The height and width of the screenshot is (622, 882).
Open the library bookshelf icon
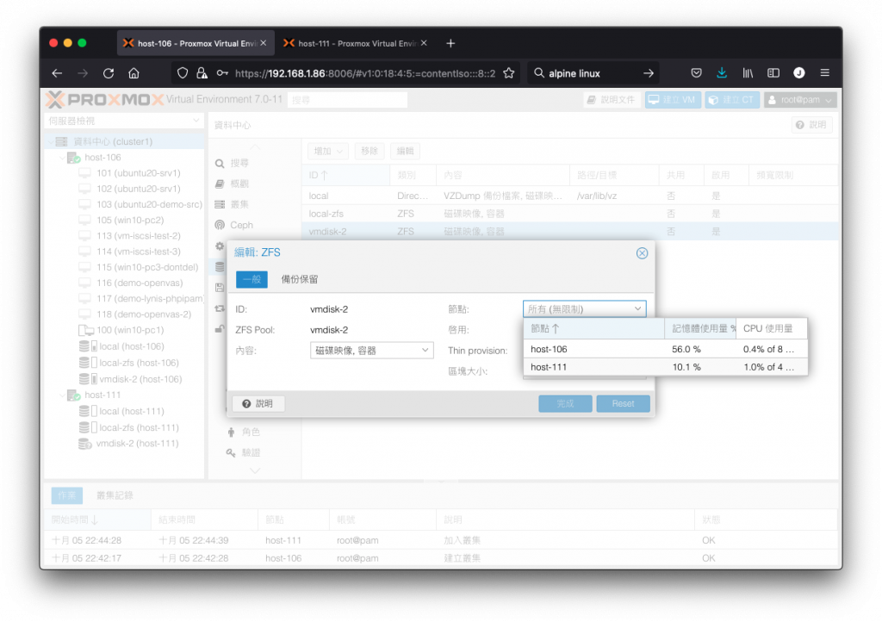pyautogui.click(x=748, y=73)
